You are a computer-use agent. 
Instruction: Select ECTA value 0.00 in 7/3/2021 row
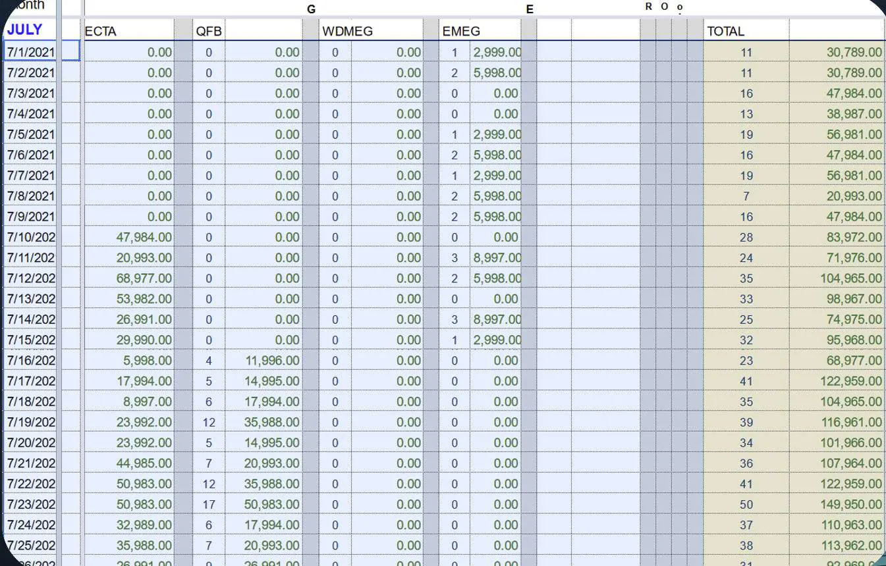pos(129,93)
